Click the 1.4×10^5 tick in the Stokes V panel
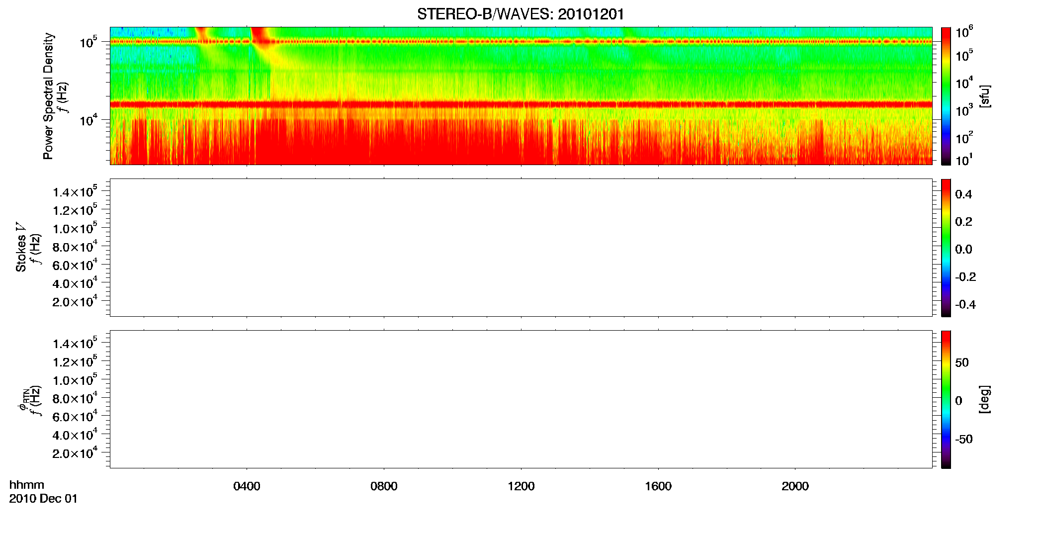1042x537 pixels. click(x=75, y=191)
